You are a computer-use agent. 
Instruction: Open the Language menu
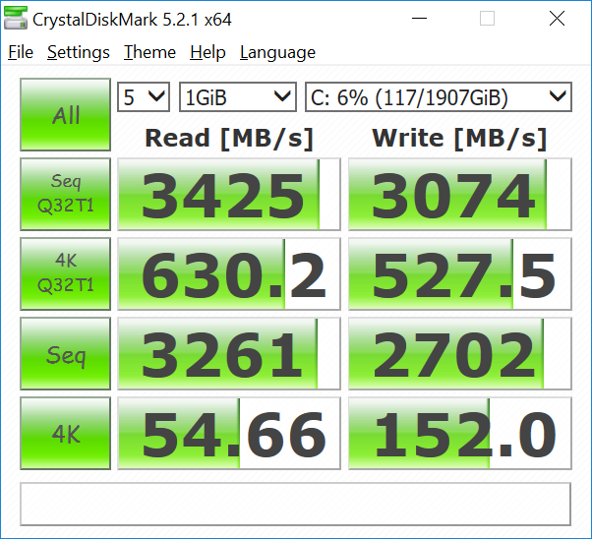pos(277,53)
